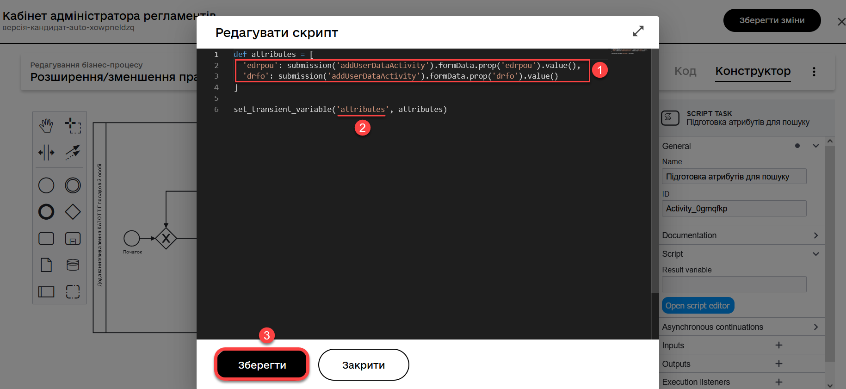The height and width of the screenshot is (389, 846).
Task: Add a new Execution listener
Action: [779, 382]
